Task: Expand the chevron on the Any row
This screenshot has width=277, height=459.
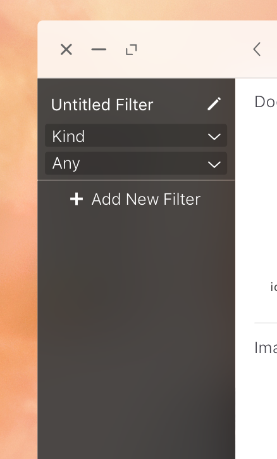Action: coord(214,164)
